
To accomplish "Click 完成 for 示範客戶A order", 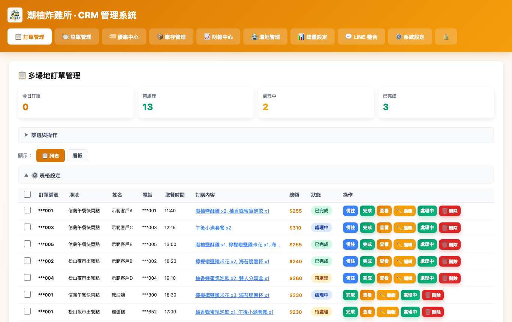I will point(367,211).
